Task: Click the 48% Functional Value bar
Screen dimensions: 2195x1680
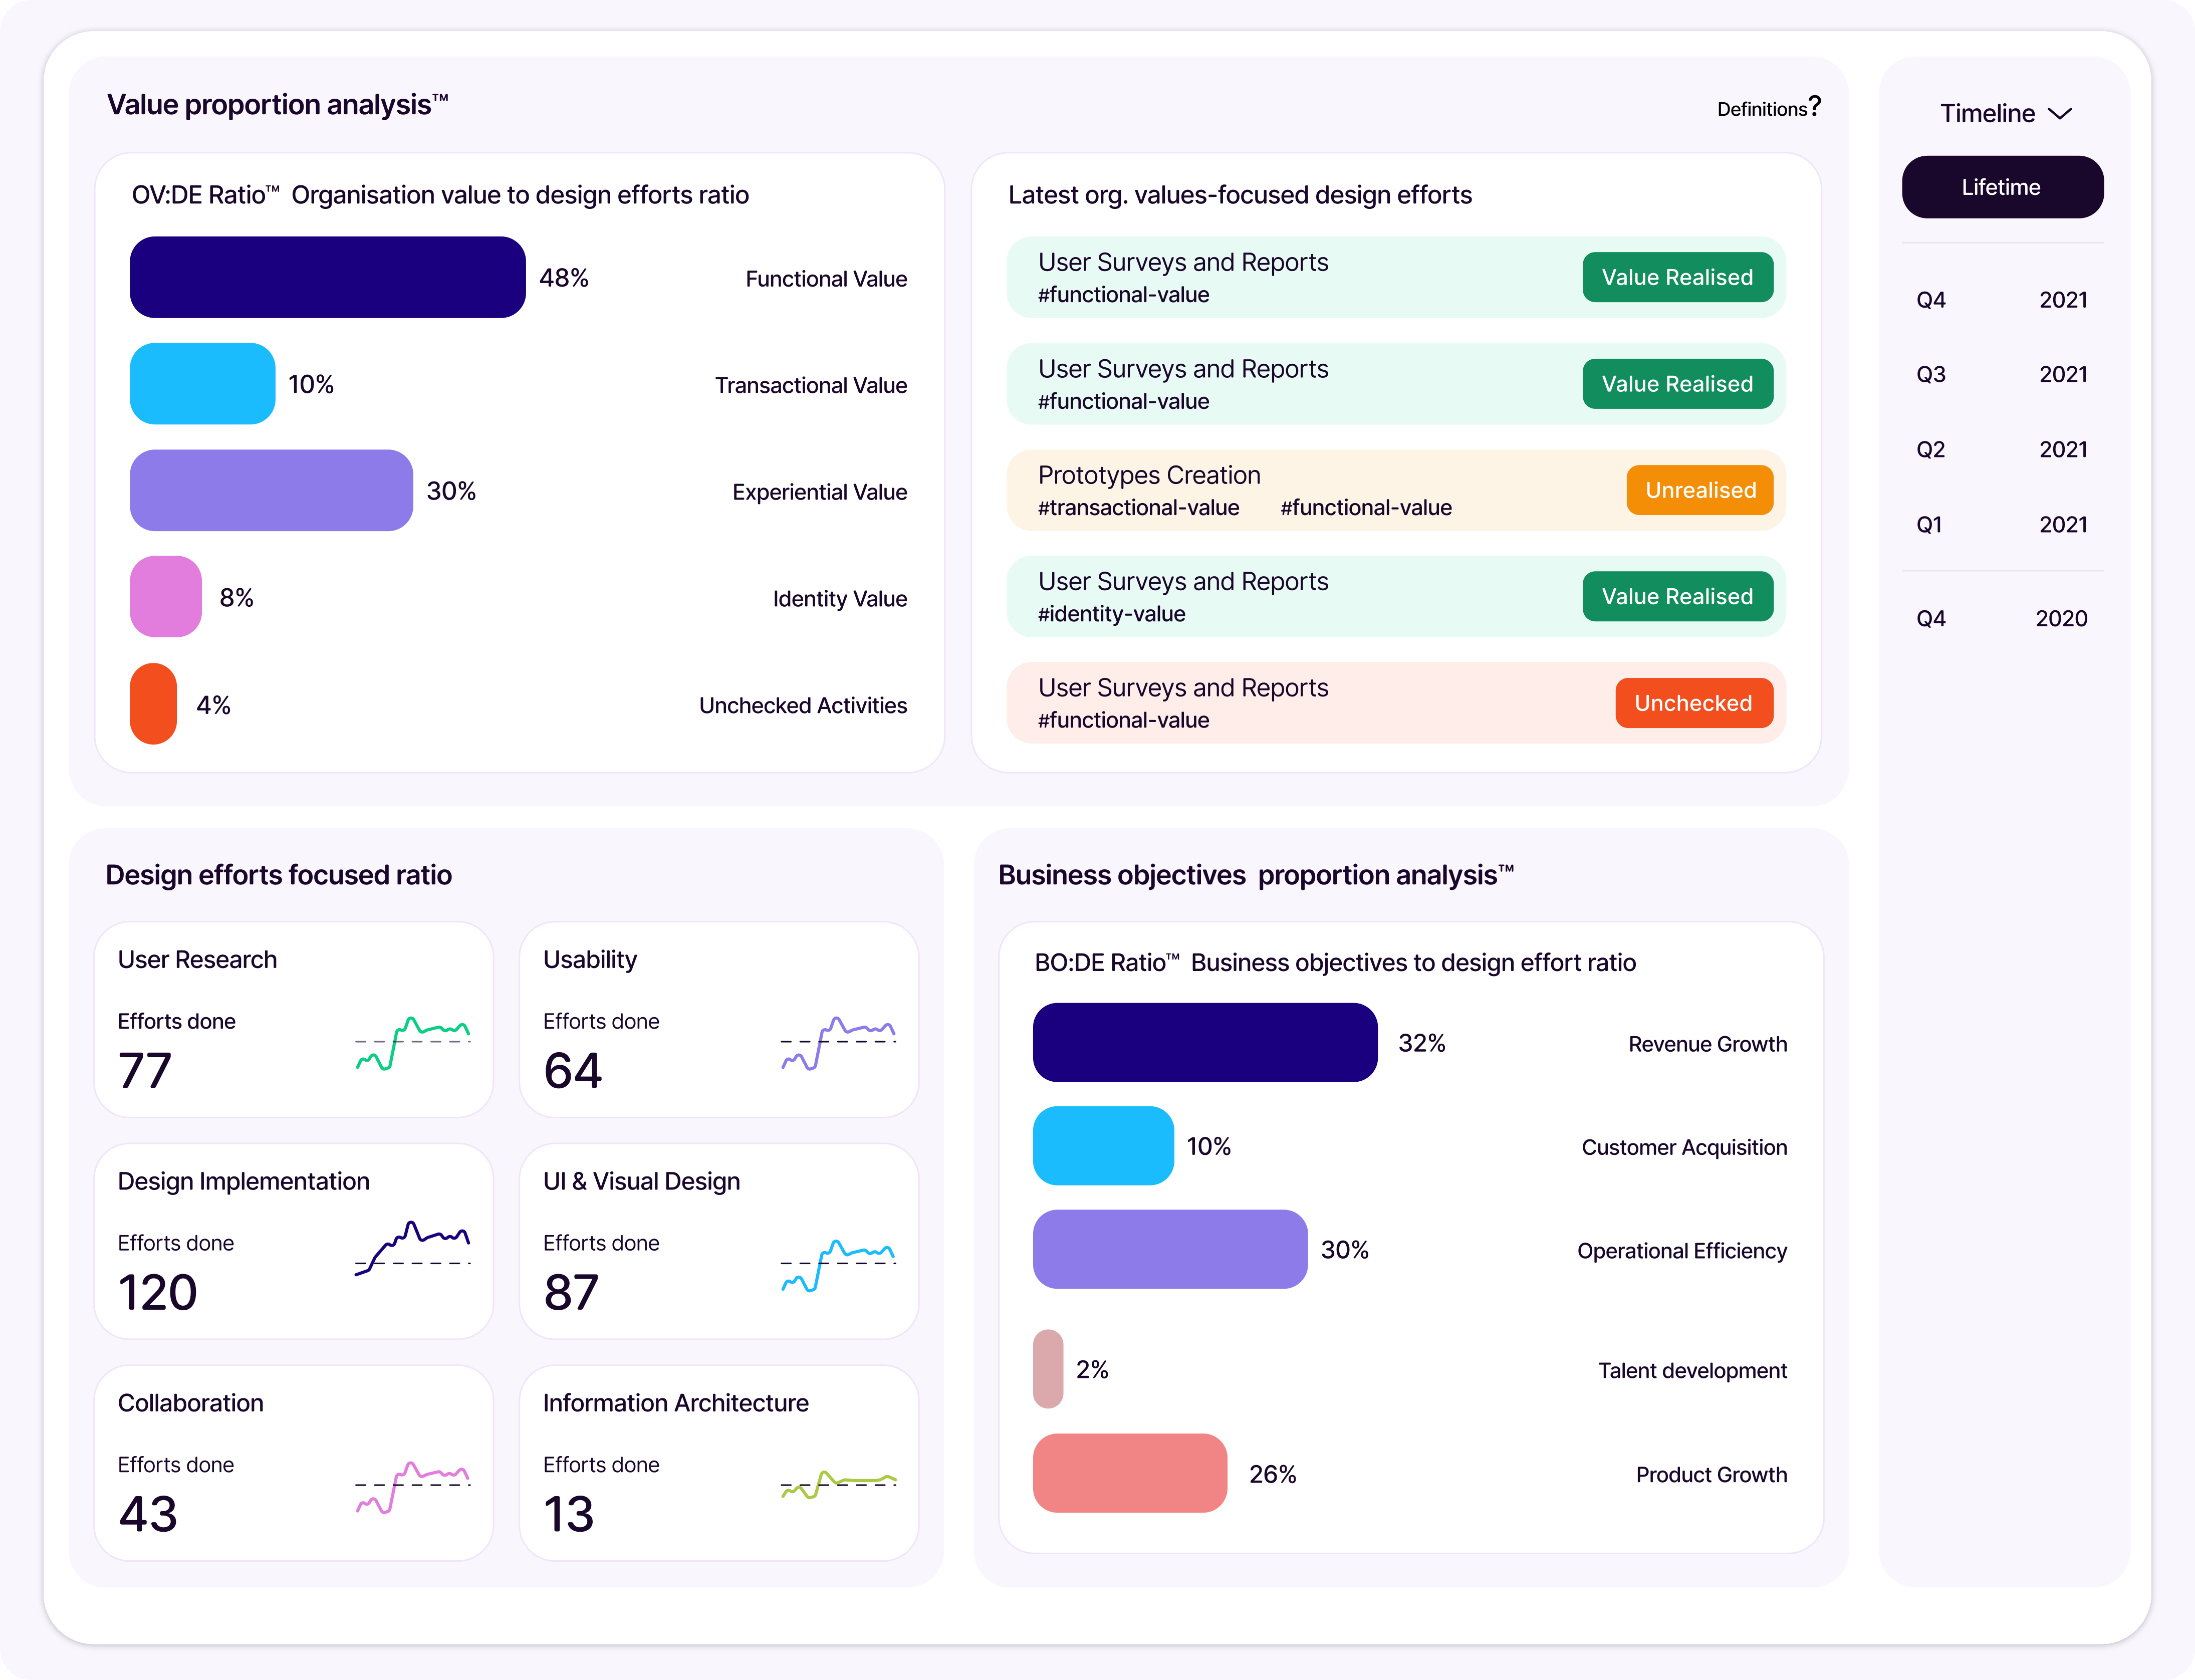Action: (327, 277)
